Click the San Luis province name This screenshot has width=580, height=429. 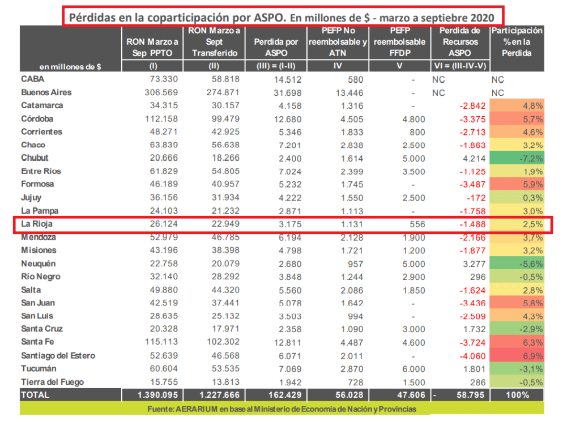click(37, 316)
